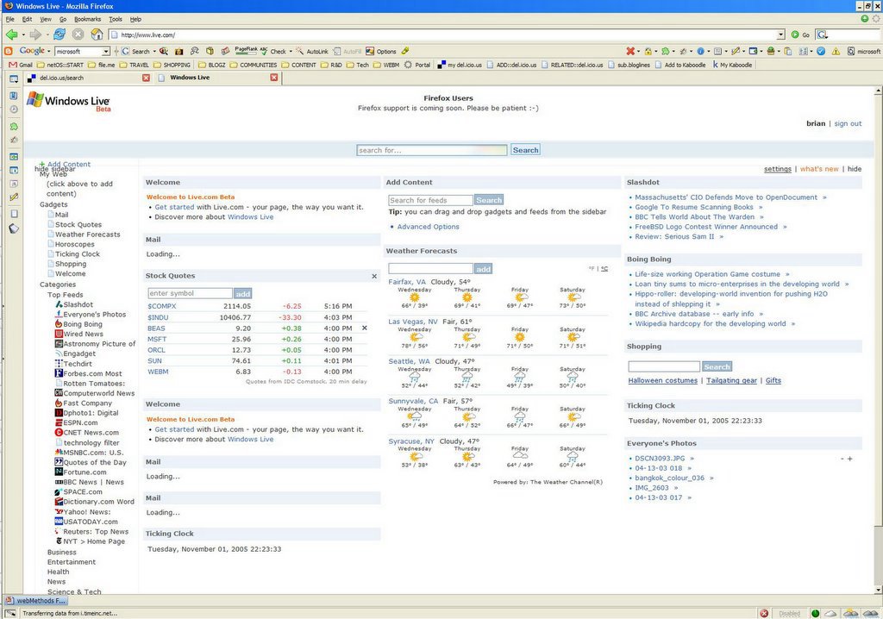Click the MSFT stock symbol
The image size is (883, 619).
(x=157, y=339)
